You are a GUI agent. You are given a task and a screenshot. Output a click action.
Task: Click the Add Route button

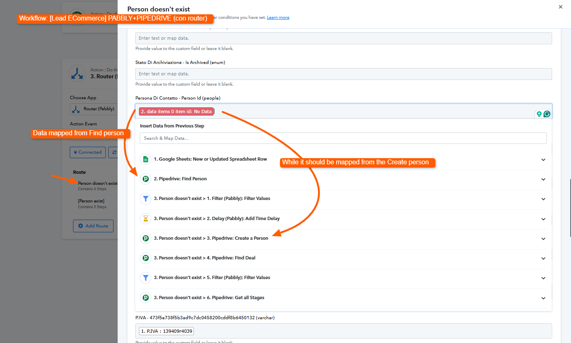[93, 226]
